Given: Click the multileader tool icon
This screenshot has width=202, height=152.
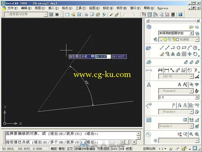Looking at the screenshot, I should click(174, 105).
